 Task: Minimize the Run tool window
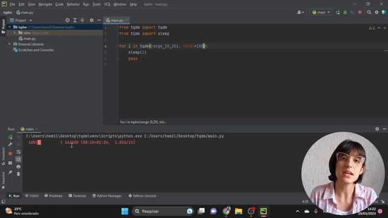coord(384,129)
